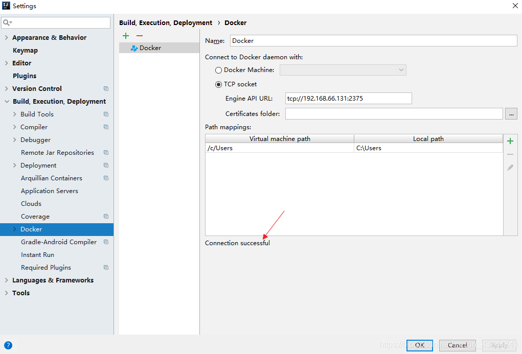Click in the settings search field
This screenshot has height=354, width=522.
pyautogui.click(x=56, y=22)
